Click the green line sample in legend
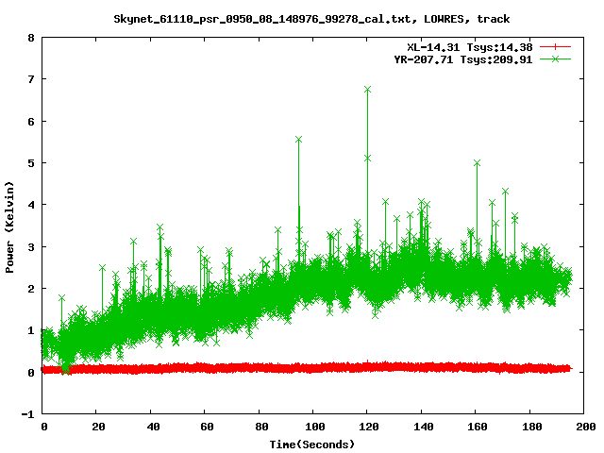Screen dimensions: 604x453 point(556,59)
